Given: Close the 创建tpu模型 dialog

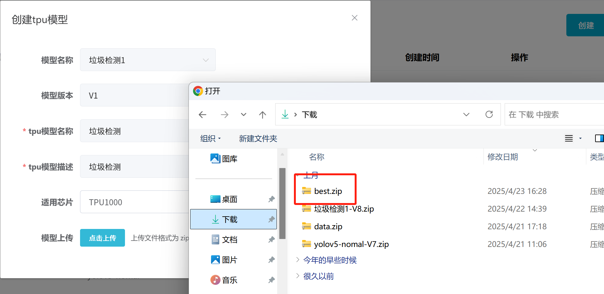Looking at the screenshot, I should [354, 18].
